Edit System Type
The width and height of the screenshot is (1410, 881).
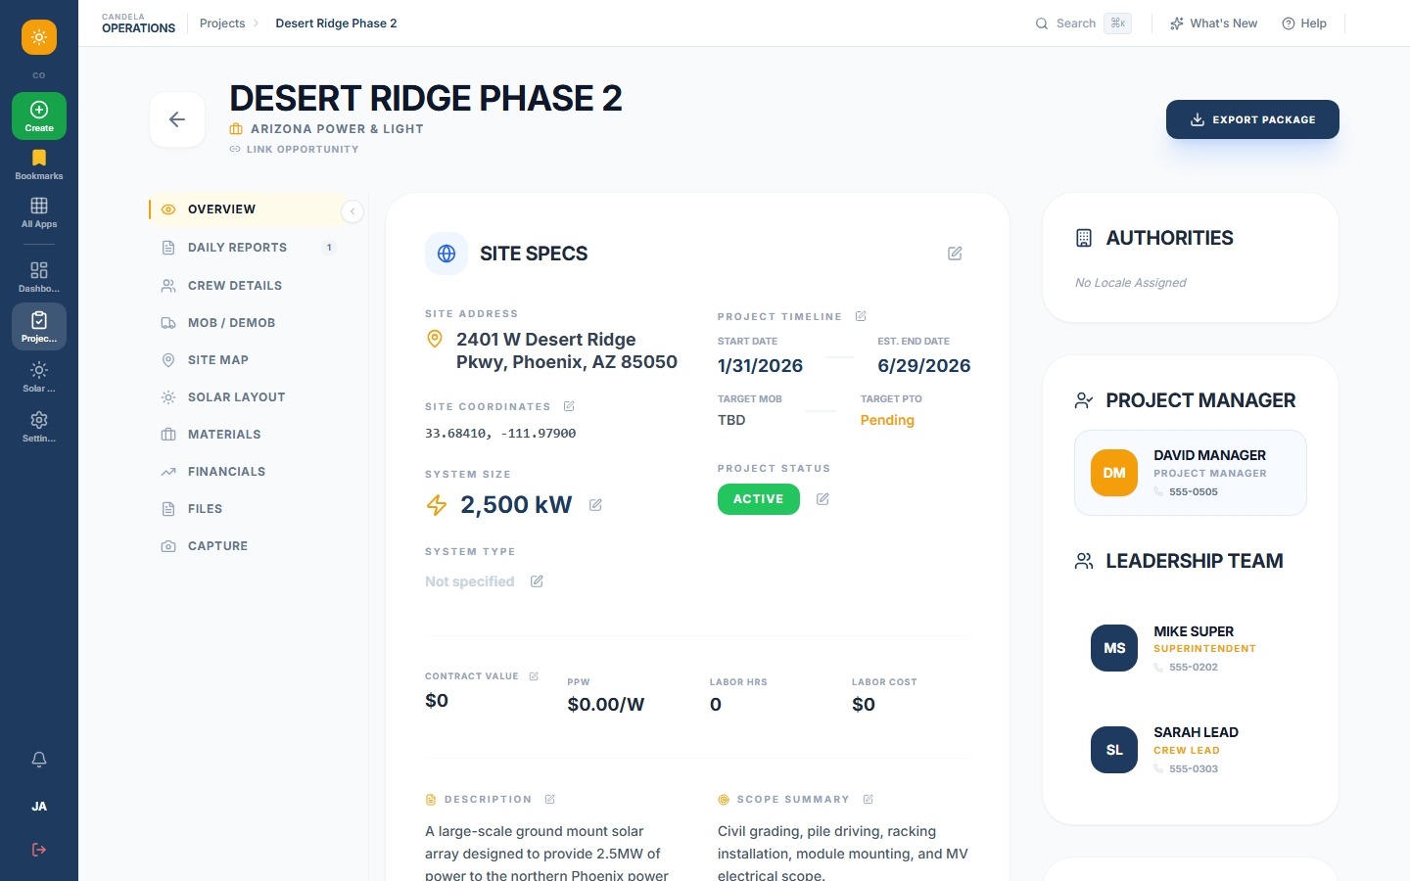[537, 581]
